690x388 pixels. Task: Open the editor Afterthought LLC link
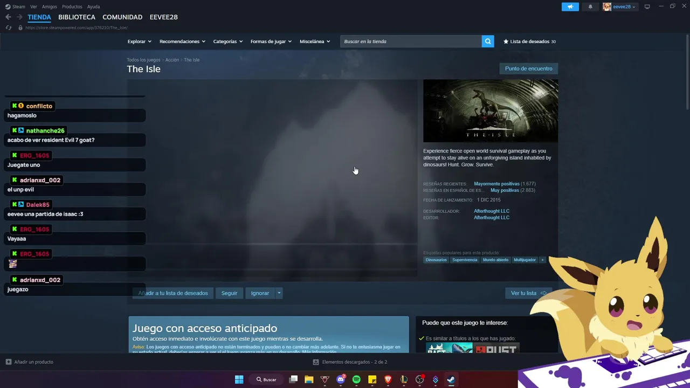pyautogui.click(x=492, y=218)
